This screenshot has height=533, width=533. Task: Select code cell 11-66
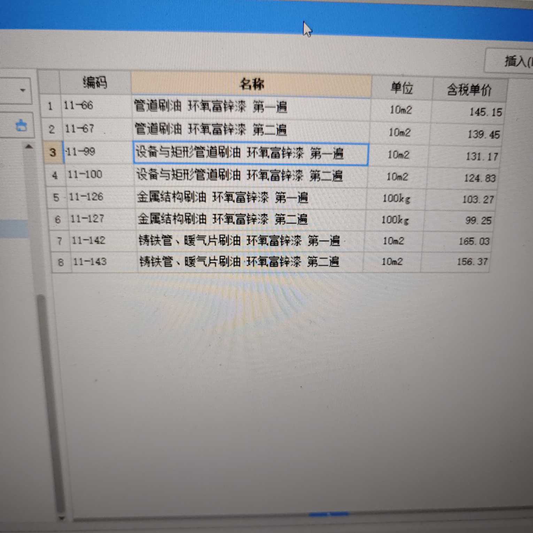(97, 106)
